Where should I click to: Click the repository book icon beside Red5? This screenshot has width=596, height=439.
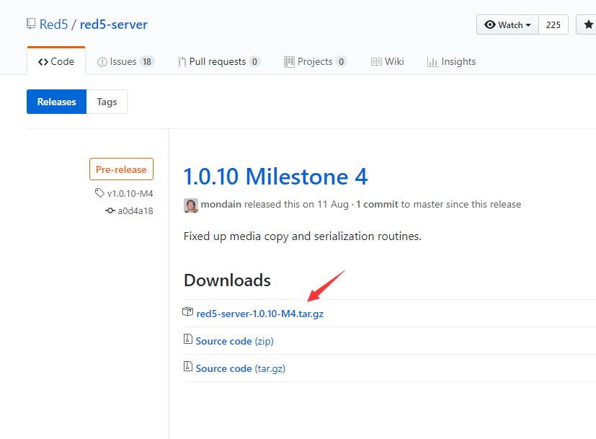[31, 24]
